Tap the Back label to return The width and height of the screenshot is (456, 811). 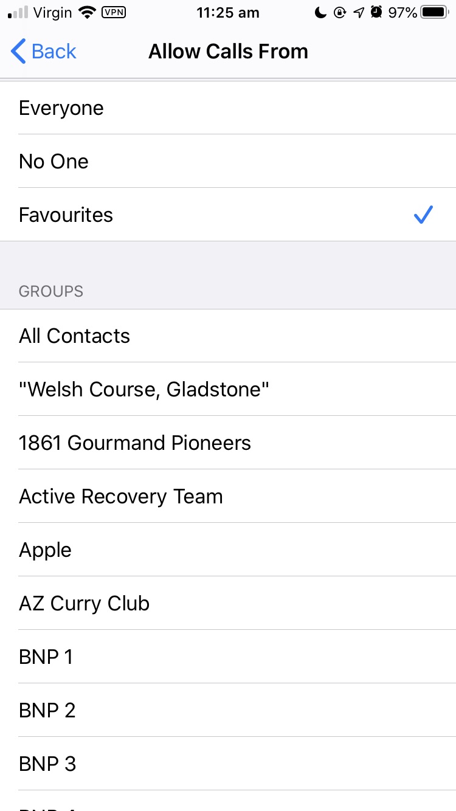(54, 52)
